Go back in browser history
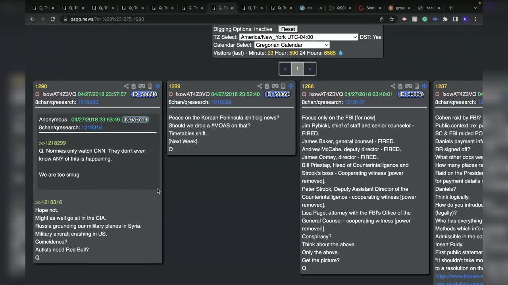508x285 pixels. pos(33,19)
